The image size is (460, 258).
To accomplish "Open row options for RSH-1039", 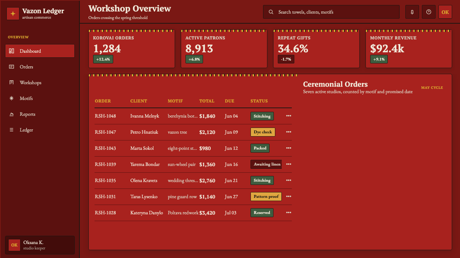I will (289, 164).
